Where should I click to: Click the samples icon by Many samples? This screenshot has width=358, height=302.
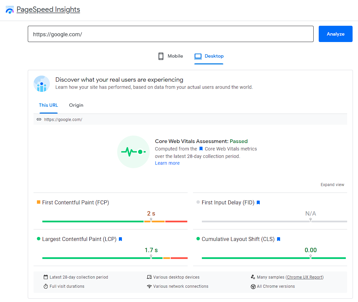coord(253,277)
